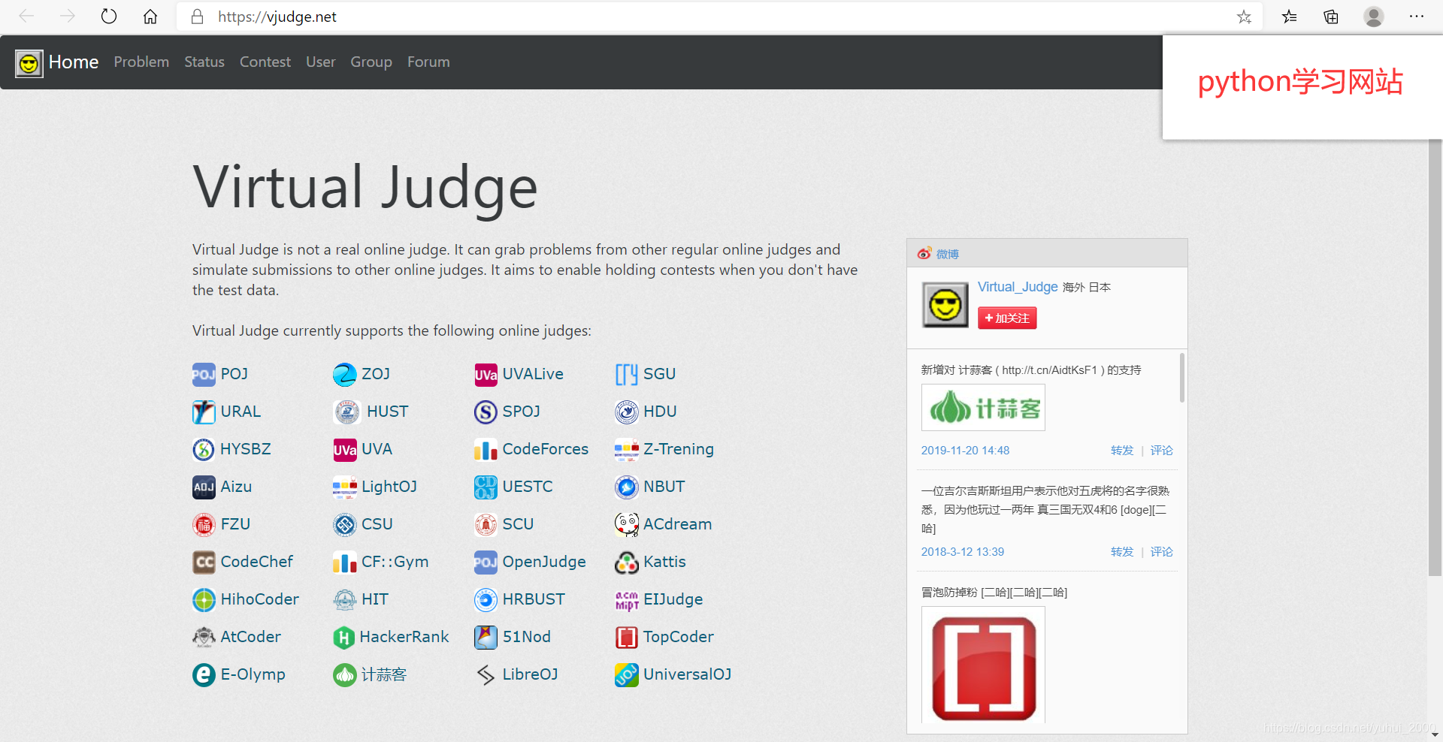Click 评论 on the 2018-3-12 post

click(x=1161, y=552)
